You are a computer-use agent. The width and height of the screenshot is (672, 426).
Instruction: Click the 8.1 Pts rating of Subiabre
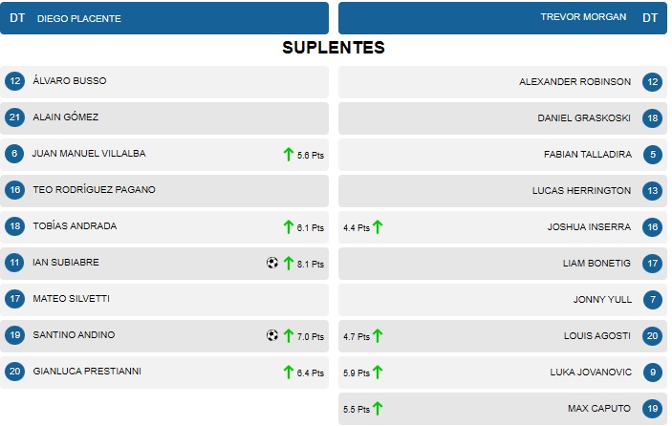(311, 264)
